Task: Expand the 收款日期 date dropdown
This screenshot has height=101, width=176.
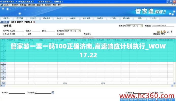Action: pyautogui.click(x=79, y=31)
